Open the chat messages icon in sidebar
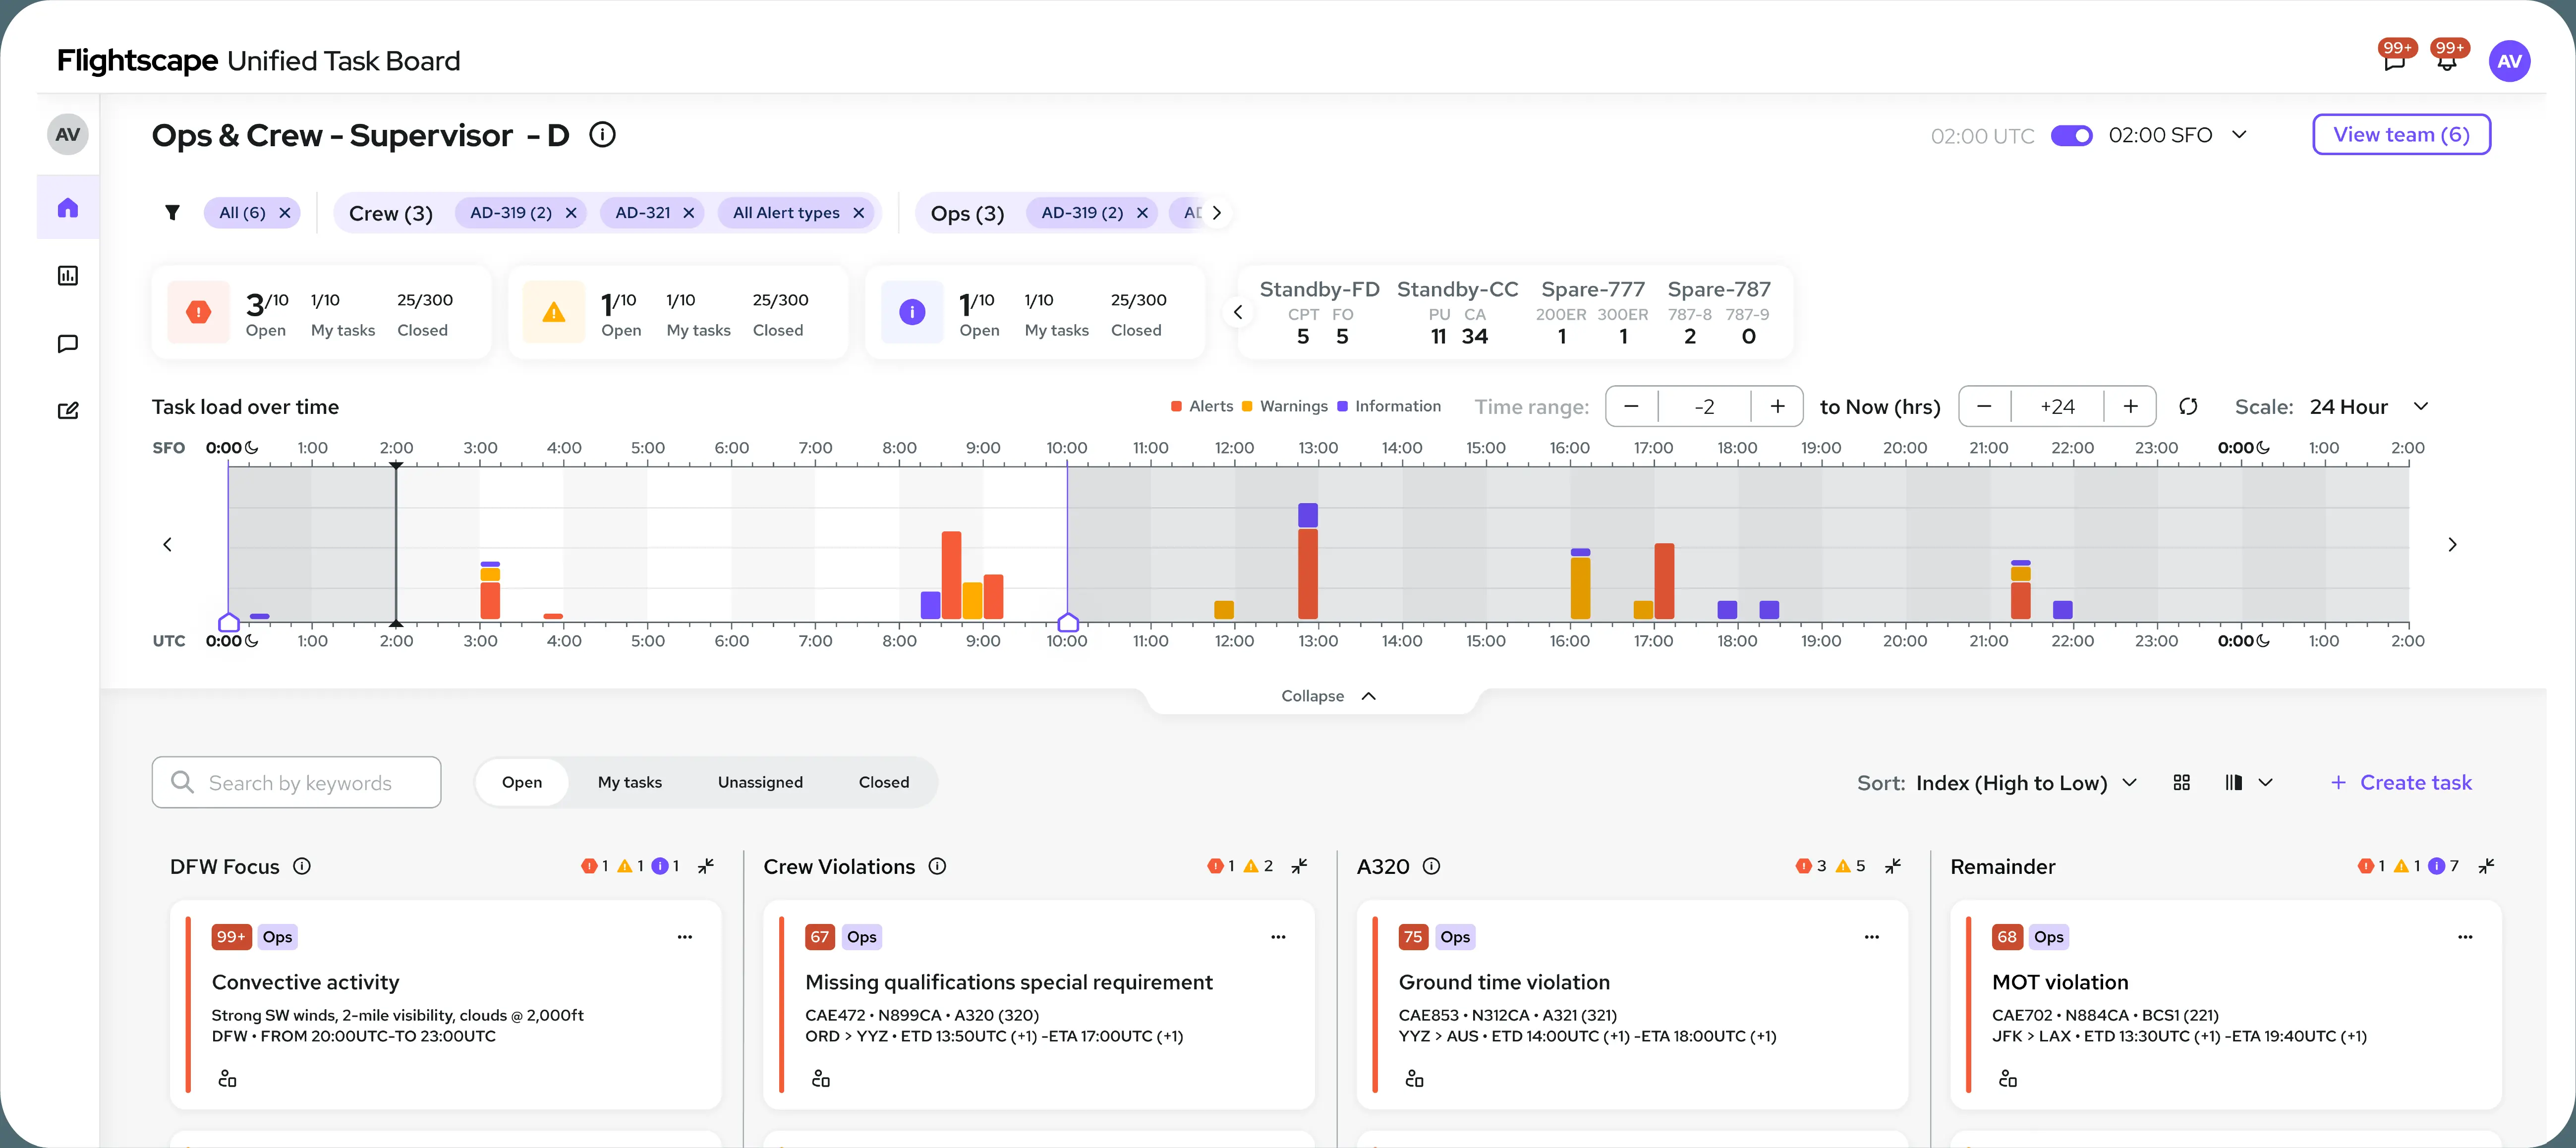This screenshot has width=2576, height=1148. click(x=68, y=344)
